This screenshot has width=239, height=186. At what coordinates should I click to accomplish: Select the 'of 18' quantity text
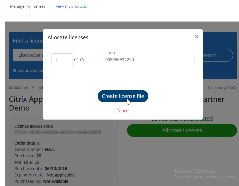click(x=79, y=60)
